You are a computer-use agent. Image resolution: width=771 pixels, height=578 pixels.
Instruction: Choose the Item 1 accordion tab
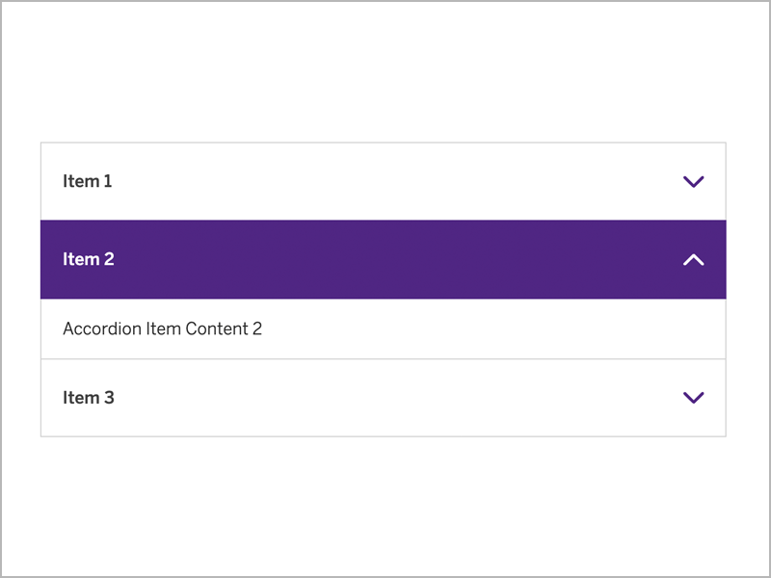383,181
